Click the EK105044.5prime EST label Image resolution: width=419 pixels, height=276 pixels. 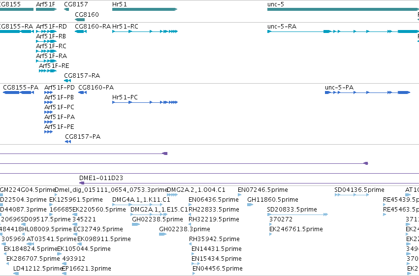84,249
